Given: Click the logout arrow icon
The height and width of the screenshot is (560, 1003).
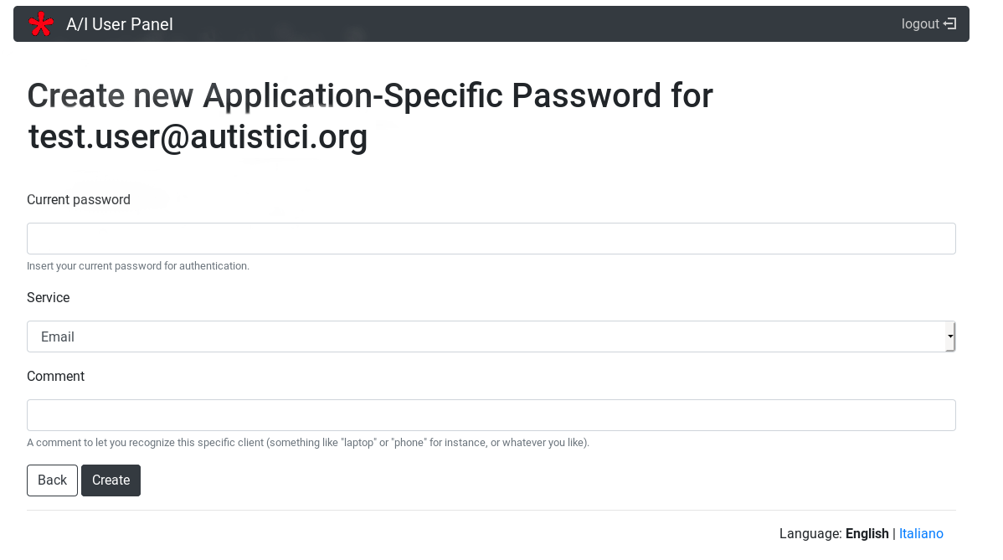Looking at the screenshot, I should [x=950, y=24].
